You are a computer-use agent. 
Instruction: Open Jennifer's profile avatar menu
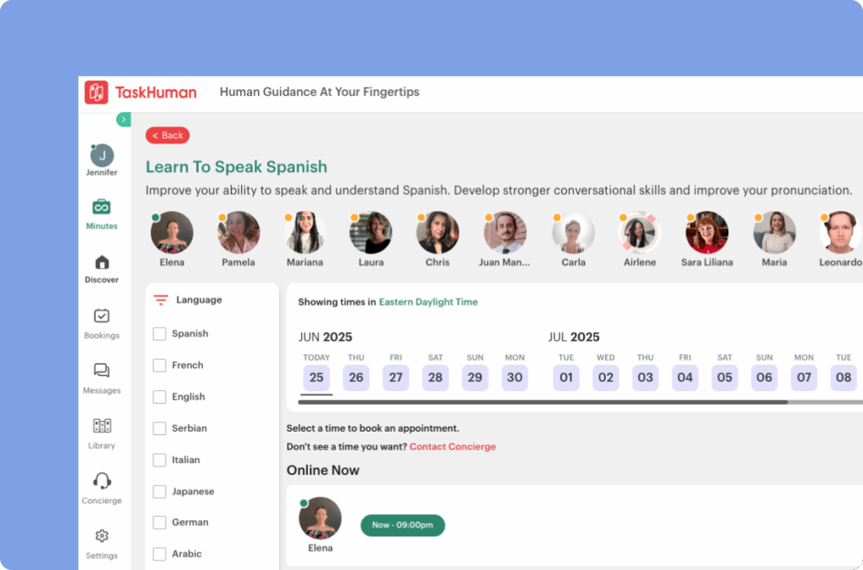click(x=101, y=155)
